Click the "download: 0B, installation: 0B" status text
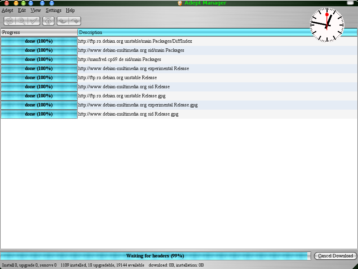 click(176, 265)
